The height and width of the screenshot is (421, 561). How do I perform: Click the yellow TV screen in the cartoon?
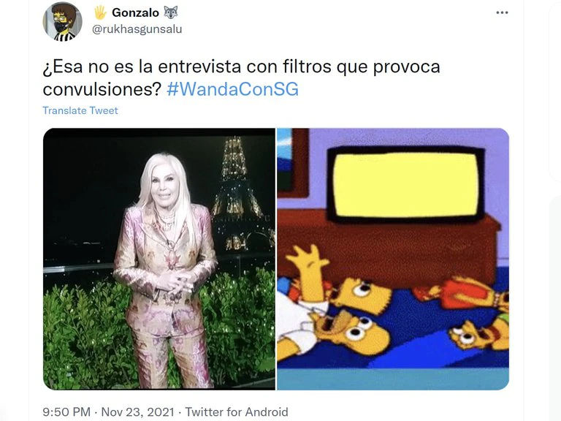pyautogui.click(x=405, y=184)
